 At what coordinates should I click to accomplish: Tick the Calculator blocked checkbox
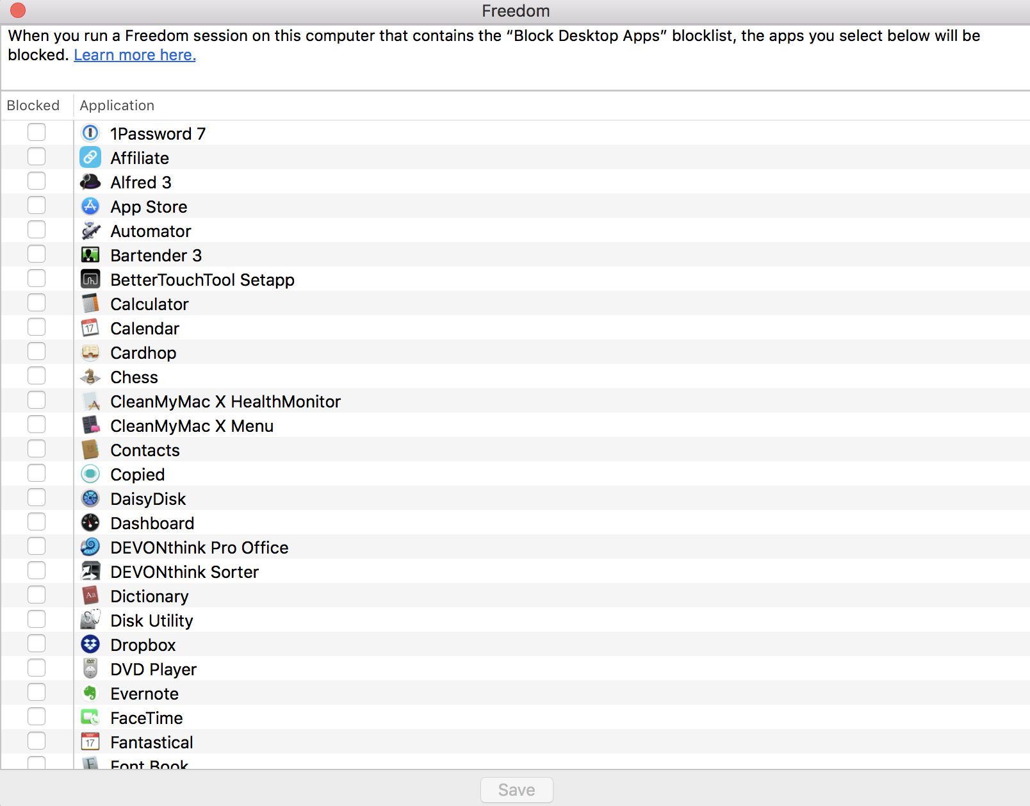37,302
